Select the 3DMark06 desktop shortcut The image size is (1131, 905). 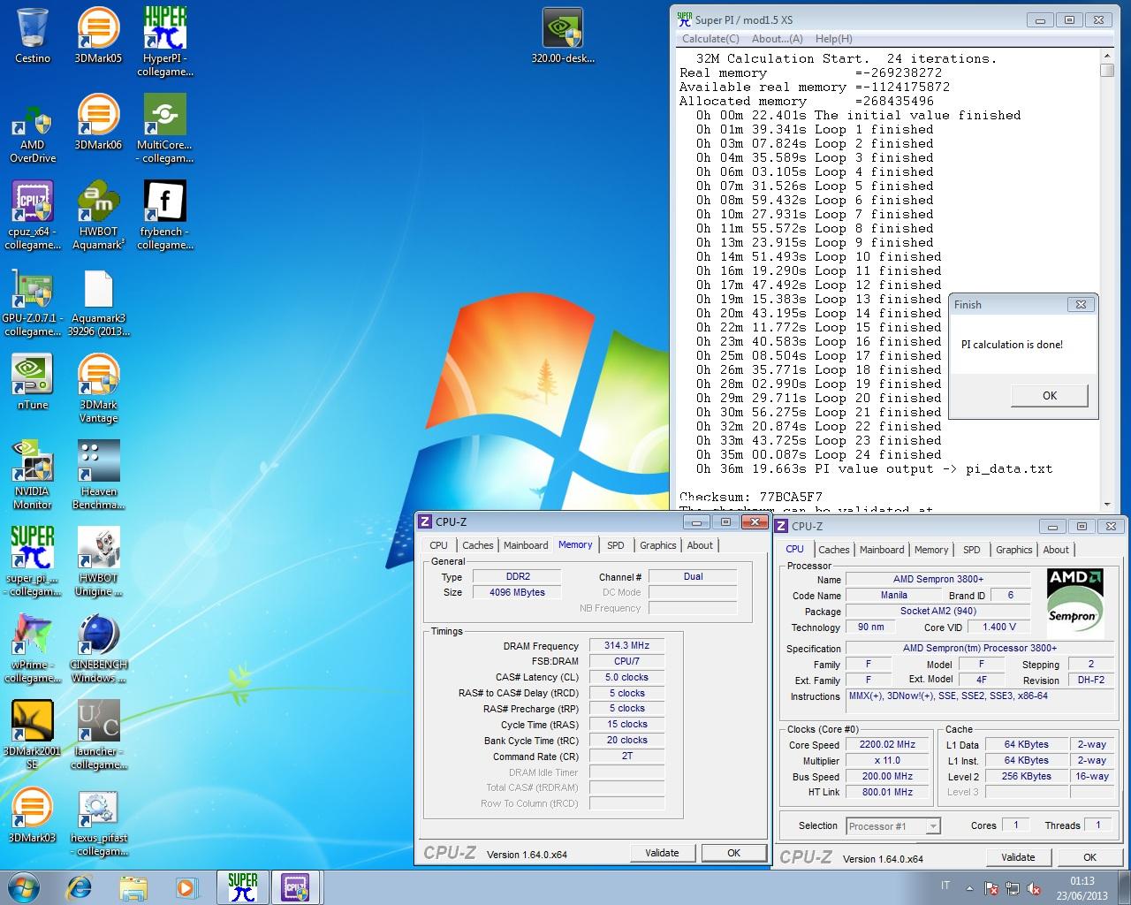[98, 123]
